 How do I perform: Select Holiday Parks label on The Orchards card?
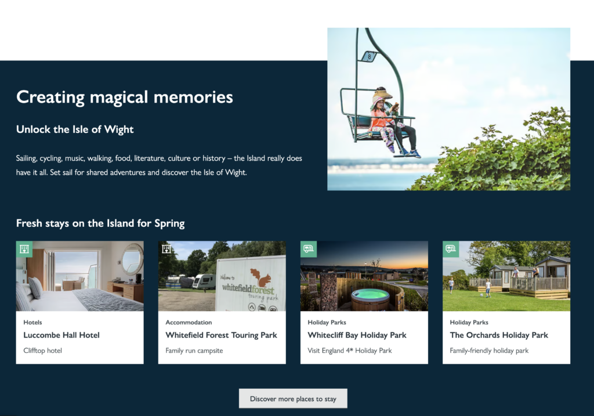(469, 323)
